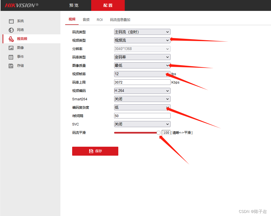Click the floppy disk icon on 保存 button
271x216 pixels.
pos(91,151)
